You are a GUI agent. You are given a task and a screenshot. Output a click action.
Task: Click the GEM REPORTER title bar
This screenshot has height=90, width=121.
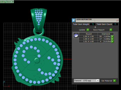pos(95,20)
